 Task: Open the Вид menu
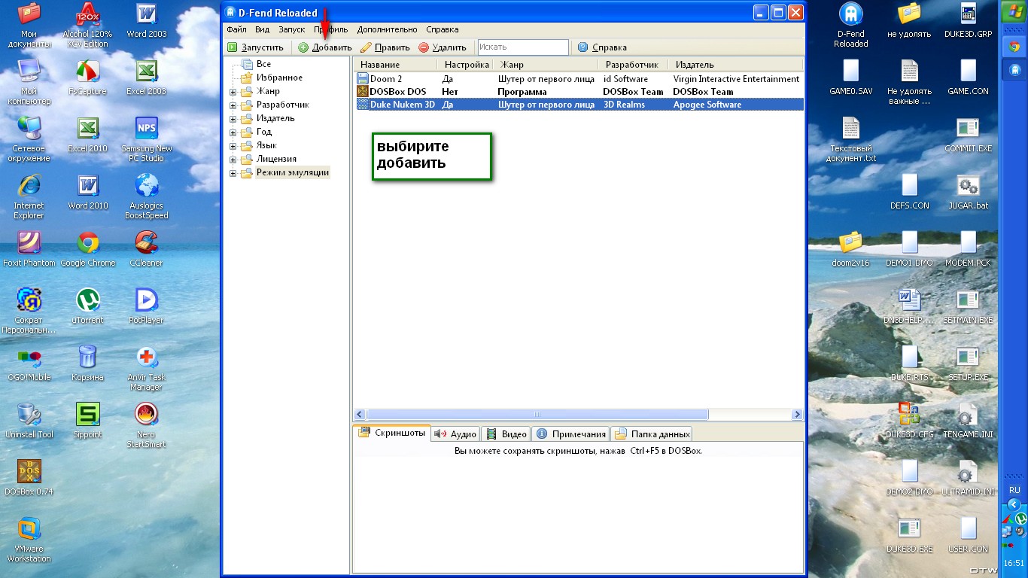point(262,29)
